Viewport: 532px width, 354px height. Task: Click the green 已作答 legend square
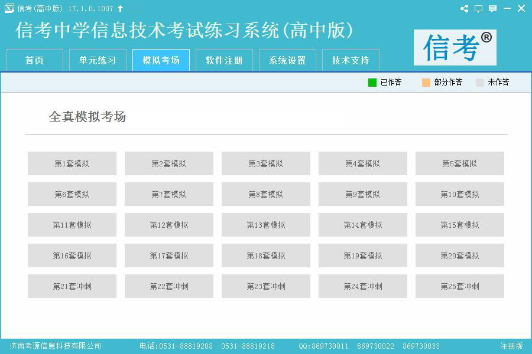pyautogui.click(x=372, y=83)
